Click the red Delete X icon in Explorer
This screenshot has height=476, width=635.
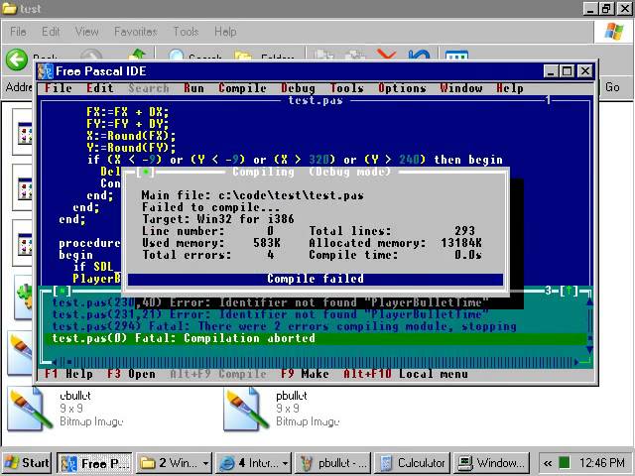(386, 55)
